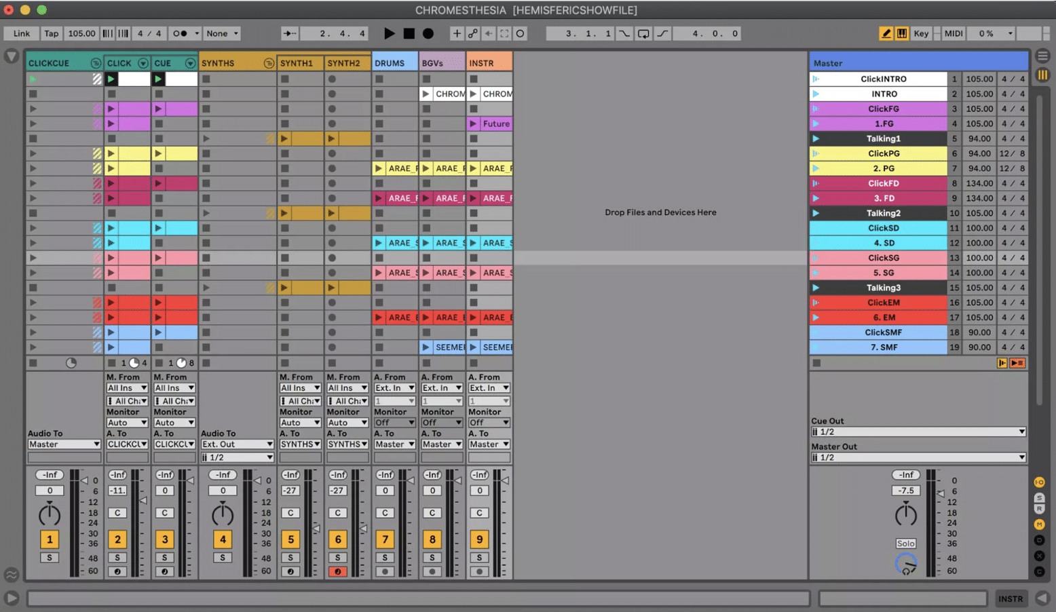
Task: Toggle Automation Arm icon
Action: pyautogui.click(x=473, y=33)
